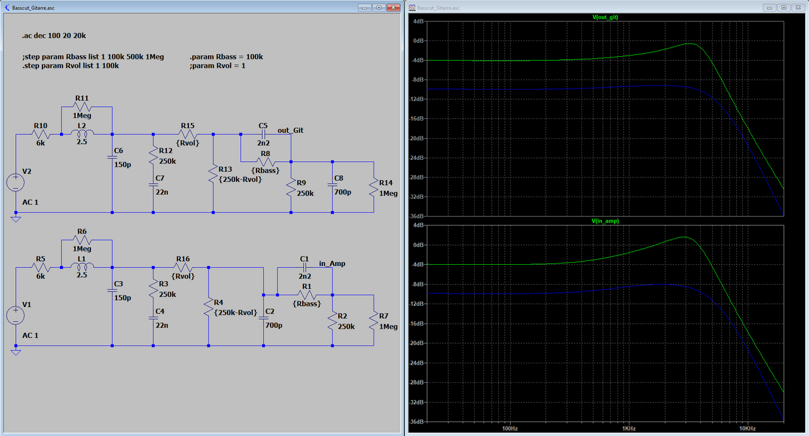Click the L2 inductor symbol

[82, 133]
